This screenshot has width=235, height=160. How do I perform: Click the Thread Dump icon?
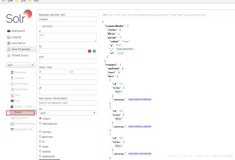click(9, 55)
